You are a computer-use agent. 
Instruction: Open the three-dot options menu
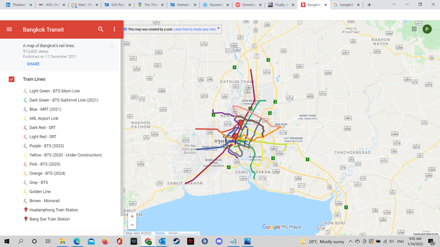click(x=114, y=29)
